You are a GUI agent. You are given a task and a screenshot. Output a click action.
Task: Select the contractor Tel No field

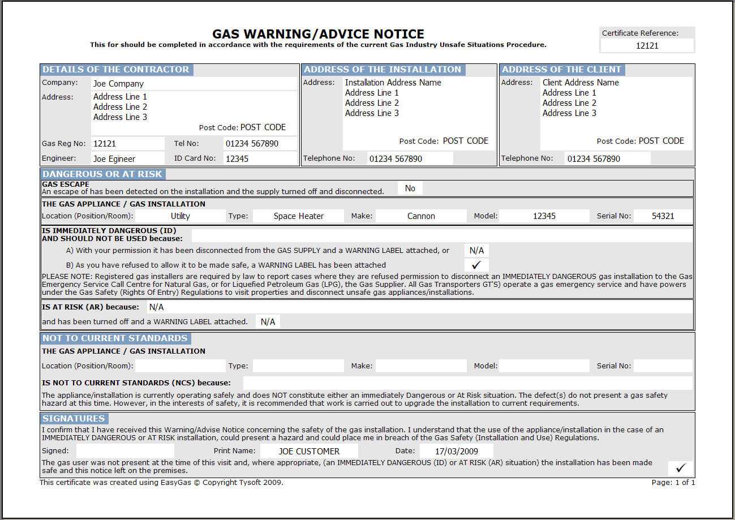tap(260, 144)
